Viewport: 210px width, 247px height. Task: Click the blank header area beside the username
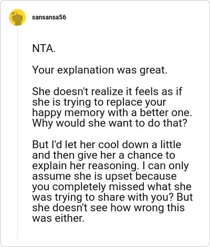(136, 17)
